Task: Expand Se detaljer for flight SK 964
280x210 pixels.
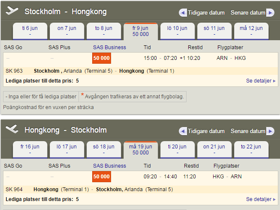Action: pos(261,199)
